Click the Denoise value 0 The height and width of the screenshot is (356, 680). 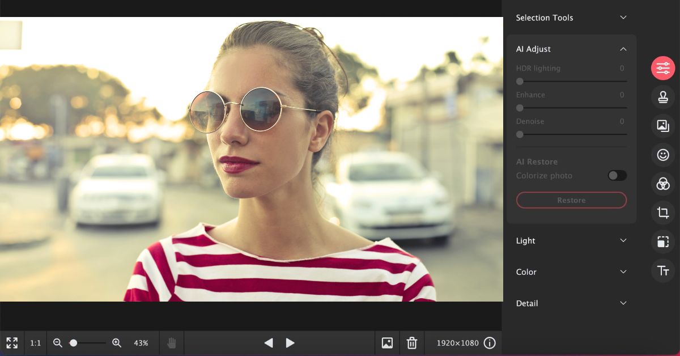tap(622, 121)
